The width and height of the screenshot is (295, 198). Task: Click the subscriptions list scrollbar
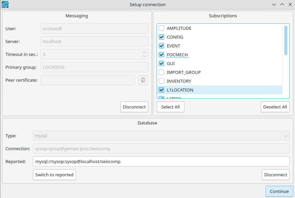coord(286,41)
